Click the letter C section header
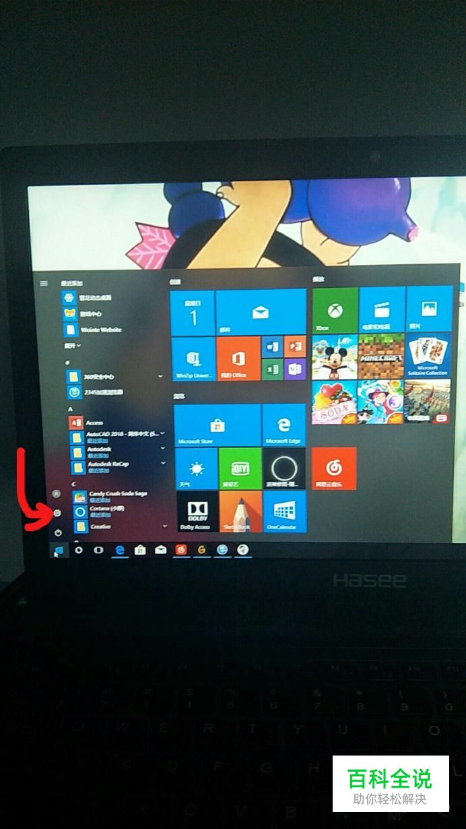 click(73, 483)
